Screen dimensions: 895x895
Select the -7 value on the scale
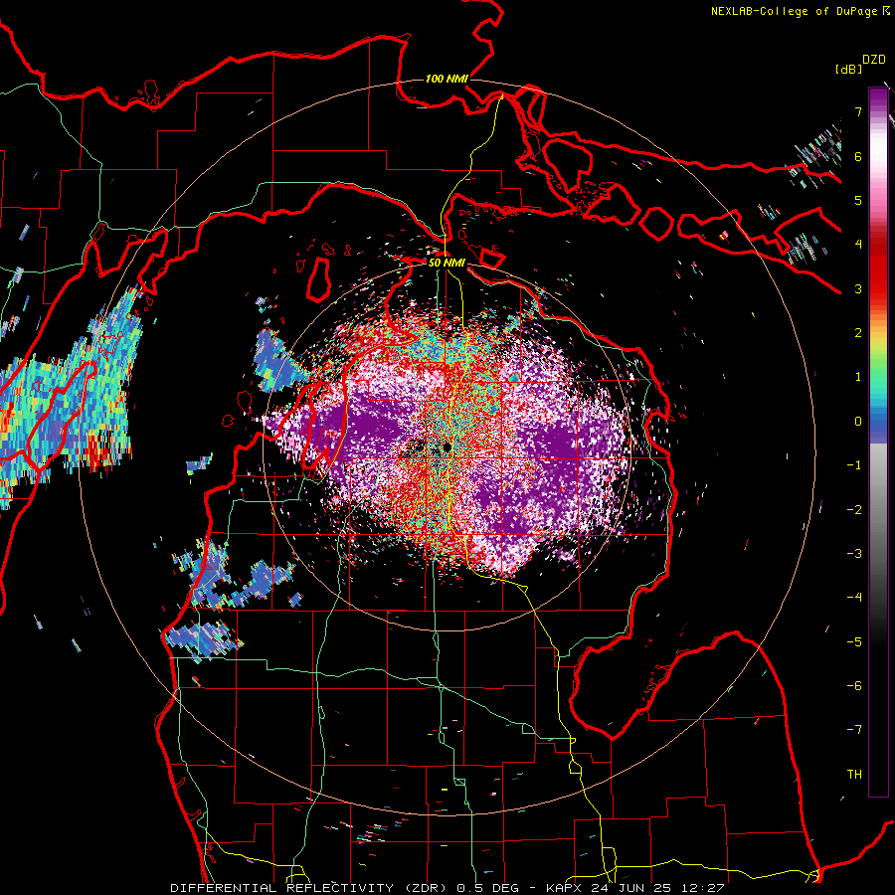[854, 730]
